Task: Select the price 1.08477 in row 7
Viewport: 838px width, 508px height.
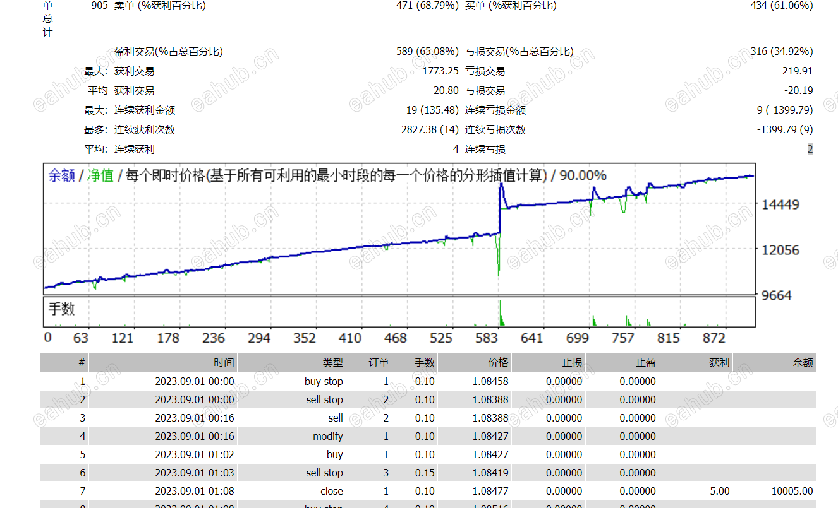Action: [490, 491]
